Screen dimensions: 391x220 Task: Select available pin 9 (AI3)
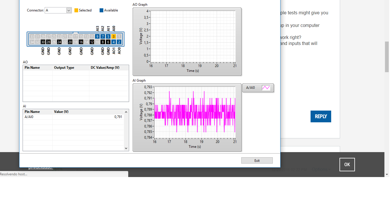(97, 36)
